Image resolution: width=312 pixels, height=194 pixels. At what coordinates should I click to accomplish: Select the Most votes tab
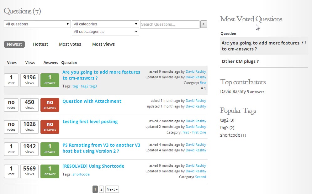(70, 44)
